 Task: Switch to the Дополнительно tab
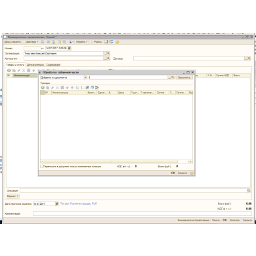click(35, 65)
